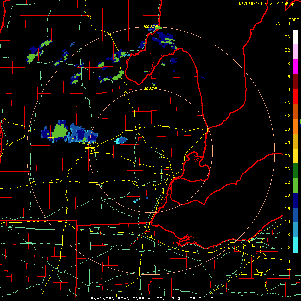Click the 13 JUN 25 date text
Viewport: 301px width, 301px height.
click(182, 299)
